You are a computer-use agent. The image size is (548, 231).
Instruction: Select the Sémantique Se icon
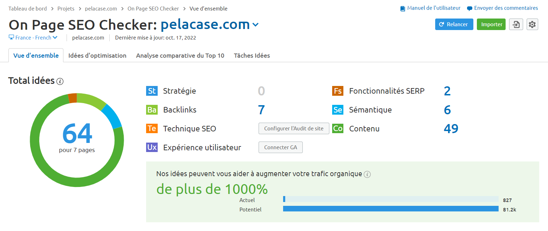click(337, 110)
